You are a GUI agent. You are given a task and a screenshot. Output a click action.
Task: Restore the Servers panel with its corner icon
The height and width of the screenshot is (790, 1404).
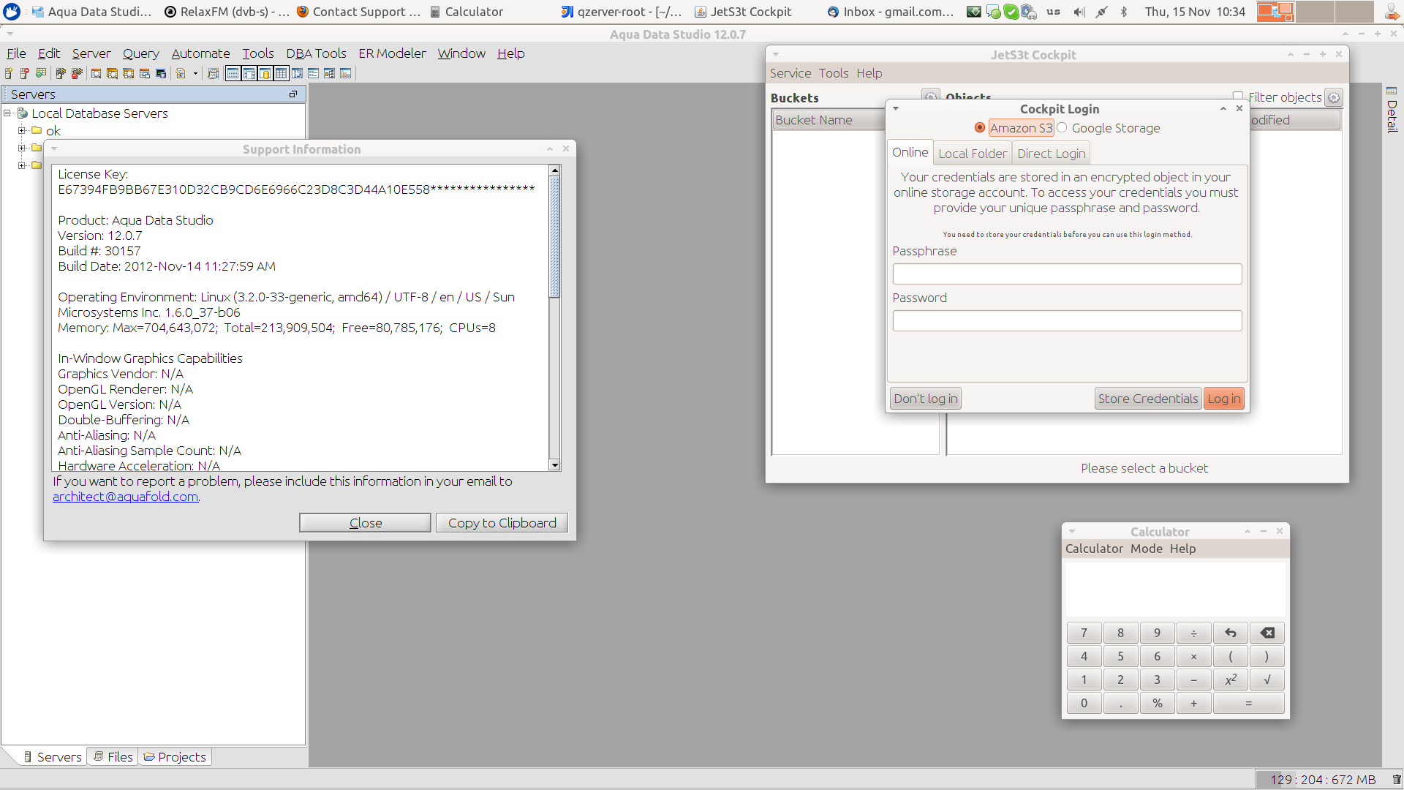coord(293,94)
